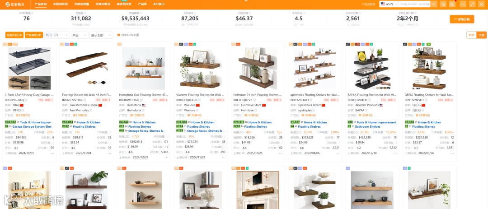Open the ASIN search type dropdown
Screen dimensions: 488x209
389,4
